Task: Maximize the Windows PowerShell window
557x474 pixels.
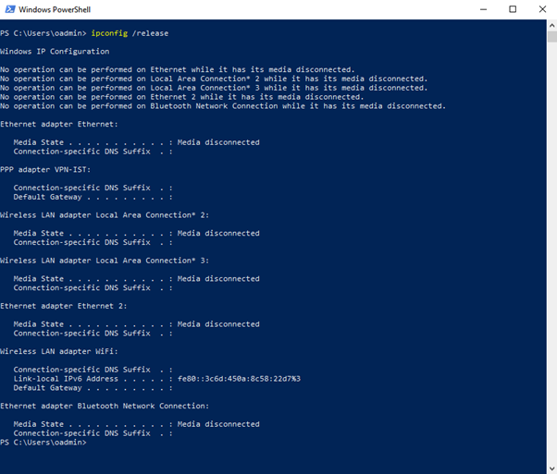Action: [x=513, y=9]
